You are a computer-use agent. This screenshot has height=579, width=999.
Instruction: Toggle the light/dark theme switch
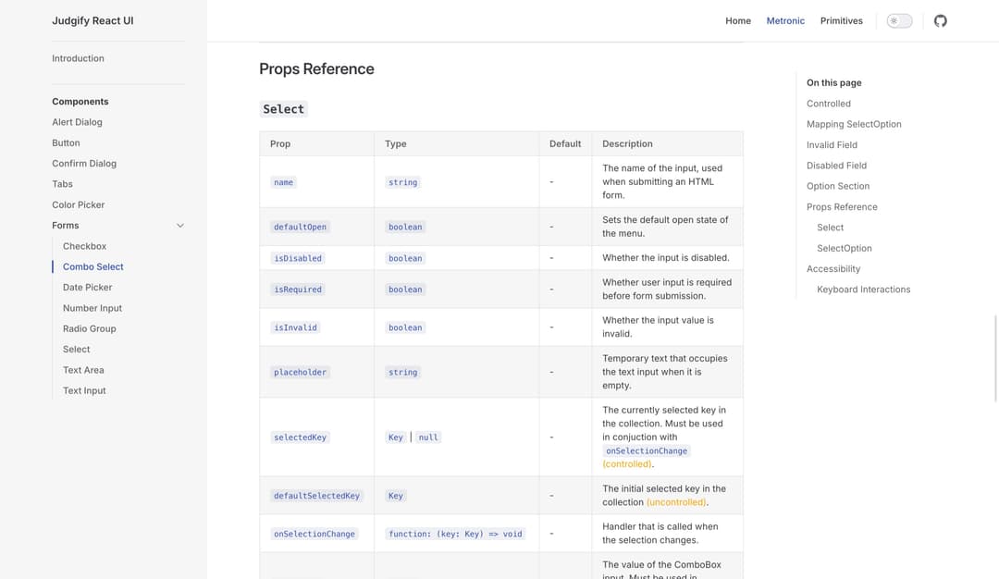[899, 21]
